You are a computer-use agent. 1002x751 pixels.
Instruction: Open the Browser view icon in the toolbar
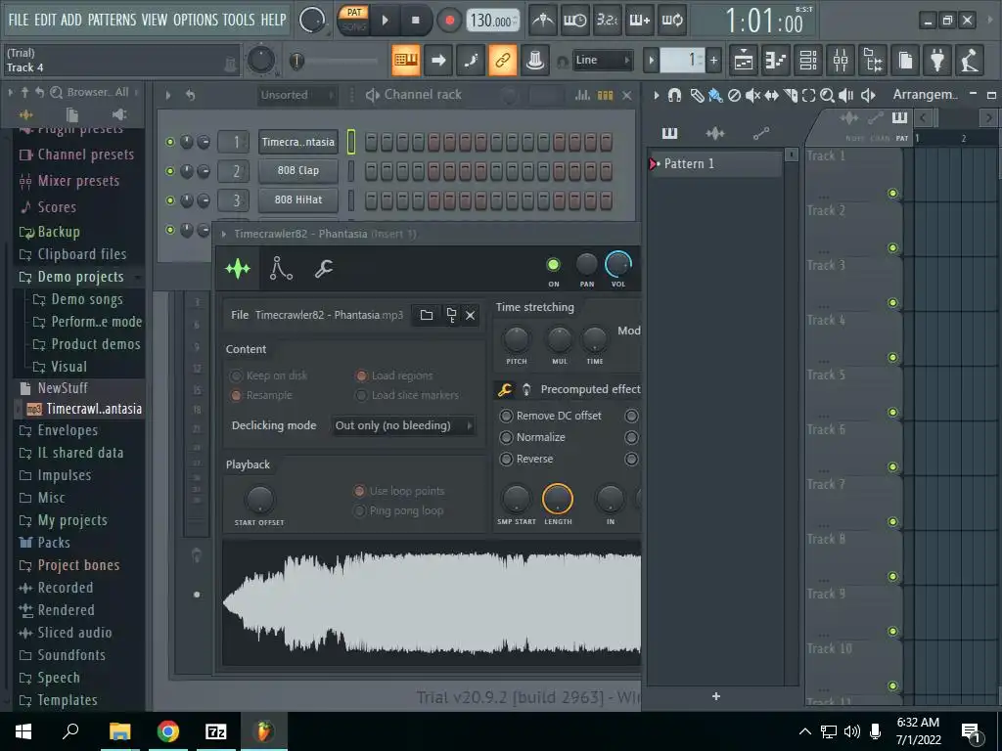[873, 61]
